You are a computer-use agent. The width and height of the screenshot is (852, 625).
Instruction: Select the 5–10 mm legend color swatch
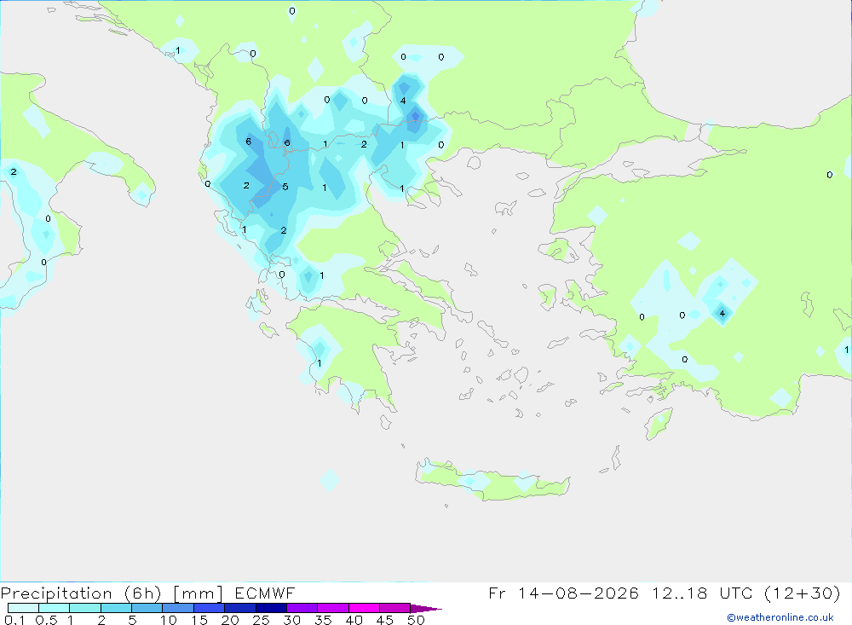147,608
